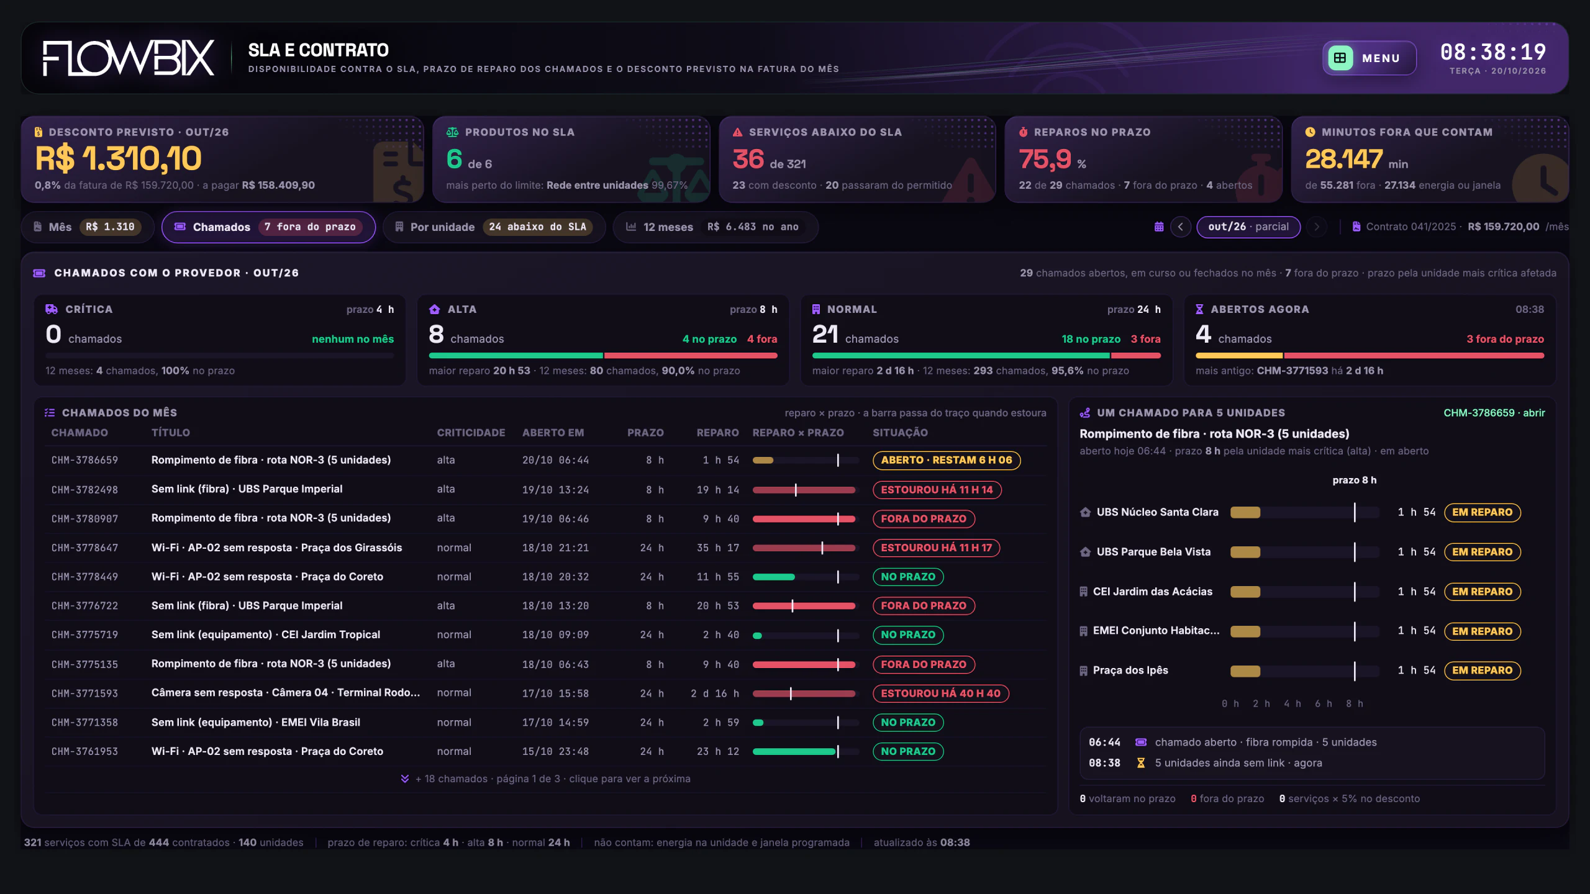
Task: Click the Desconto previsto invoice icon
Action: point(39,132)
